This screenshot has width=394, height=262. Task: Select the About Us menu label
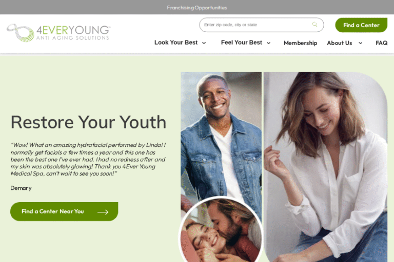(340, 43)
